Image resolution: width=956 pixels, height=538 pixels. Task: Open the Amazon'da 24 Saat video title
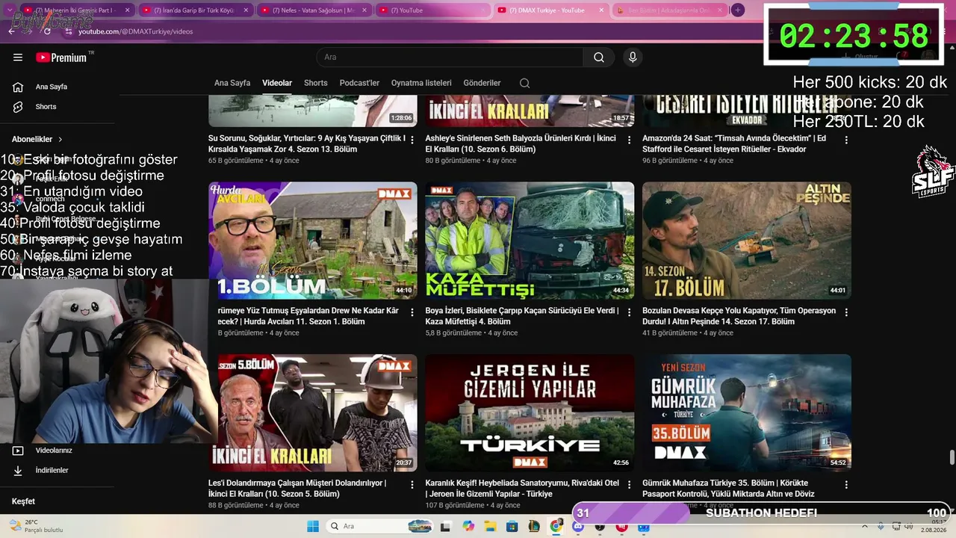[734, 144]
